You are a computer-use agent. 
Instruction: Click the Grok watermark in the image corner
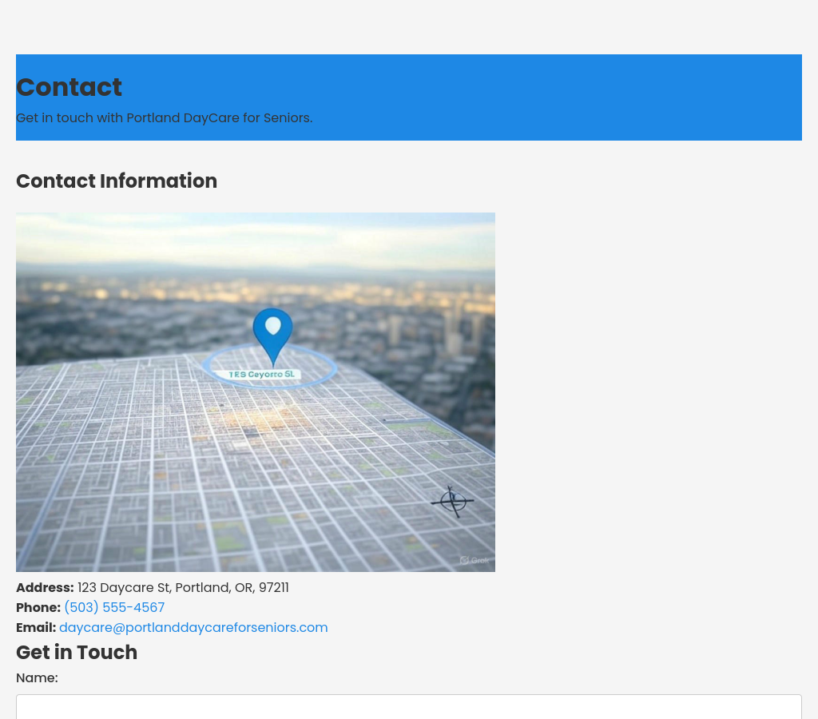click(x=475, y=560)
